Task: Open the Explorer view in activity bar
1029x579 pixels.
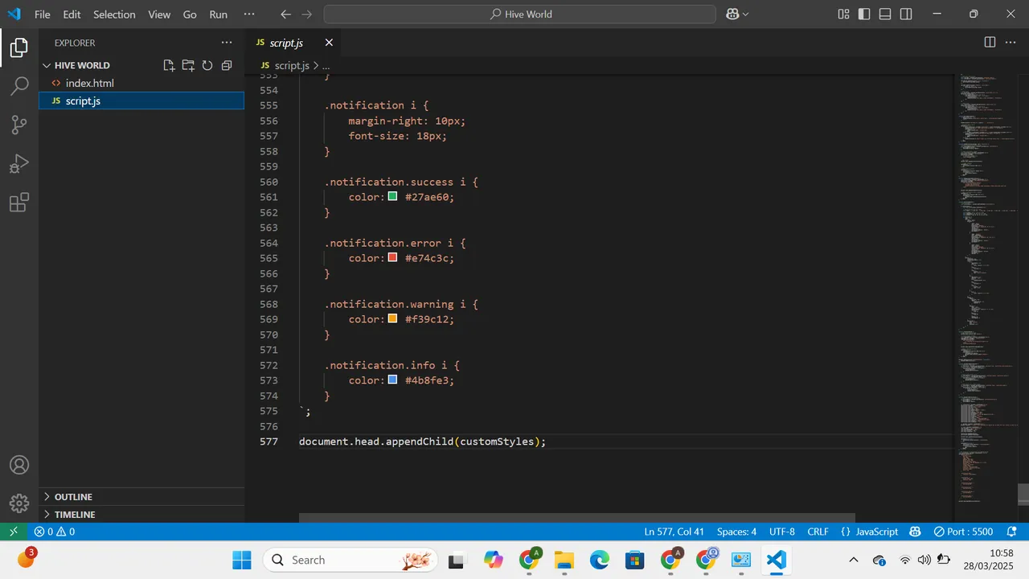Action: pyautogui.click(x=19, y=47)
